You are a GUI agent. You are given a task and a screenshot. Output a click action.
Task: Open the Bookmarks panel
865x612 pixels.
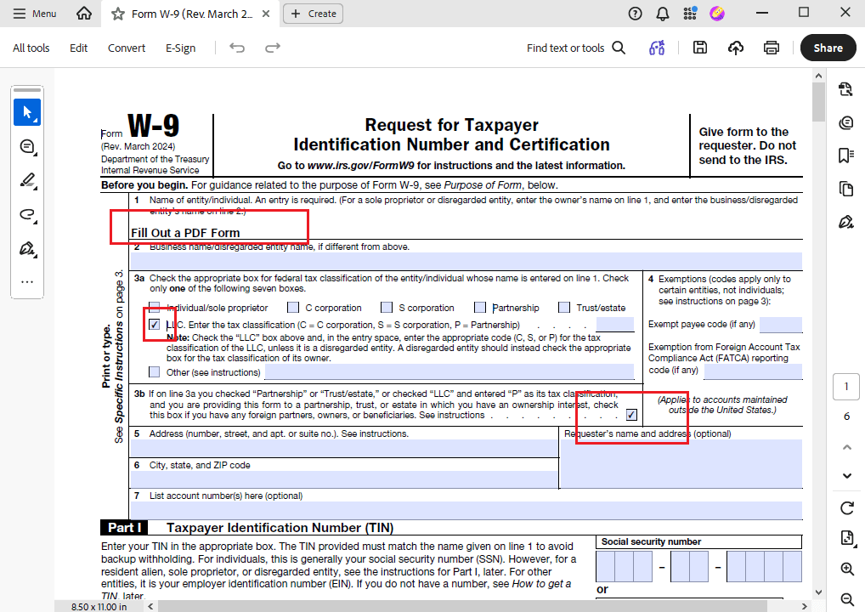click(x=845, y=156)
